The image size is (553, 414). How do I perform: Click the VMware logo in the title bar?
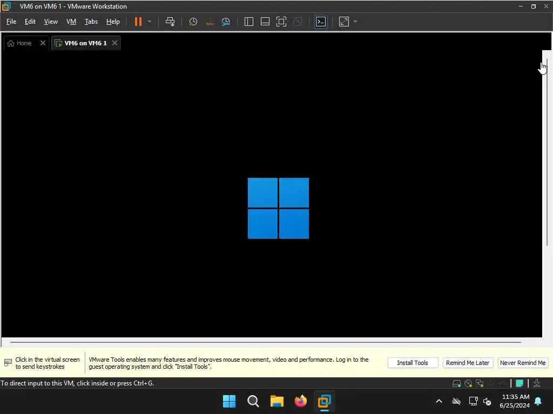tap(6, 6)
